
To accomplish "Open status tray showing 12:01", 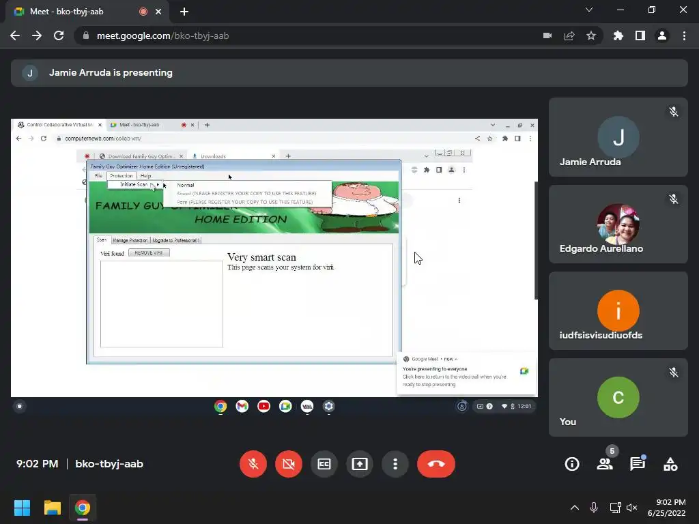I will coord(504,406).
